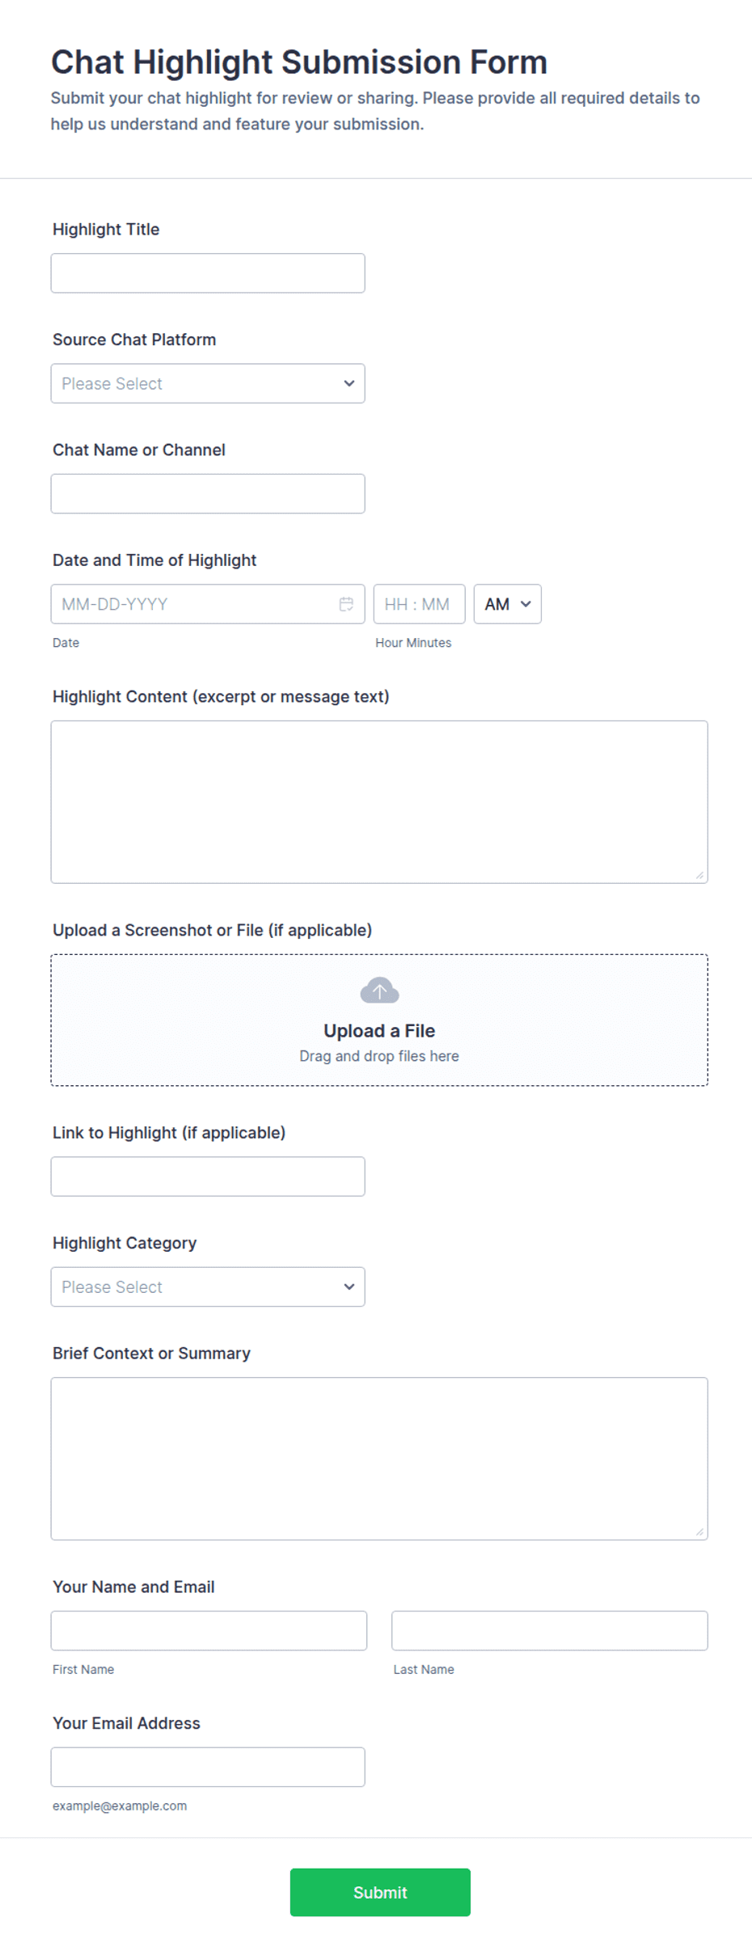
Task: Click the Brief Context or Summary textarea
Action: [x=379, y=1459]
